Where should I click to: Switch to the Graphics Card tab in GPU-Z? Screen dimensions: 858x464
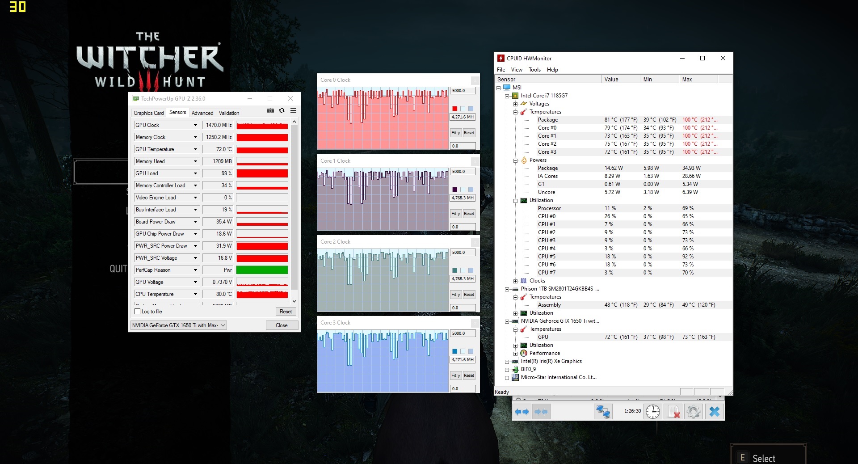coord(149,113)
